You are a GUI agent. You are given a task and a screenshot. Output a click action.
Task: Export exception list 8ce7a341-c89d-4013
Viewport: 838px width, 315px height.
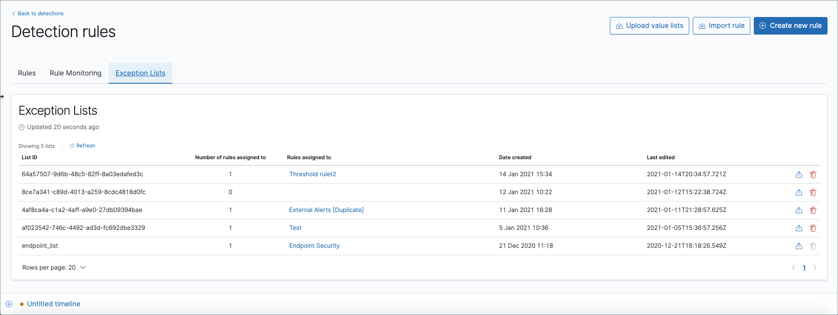click(799, 192)
